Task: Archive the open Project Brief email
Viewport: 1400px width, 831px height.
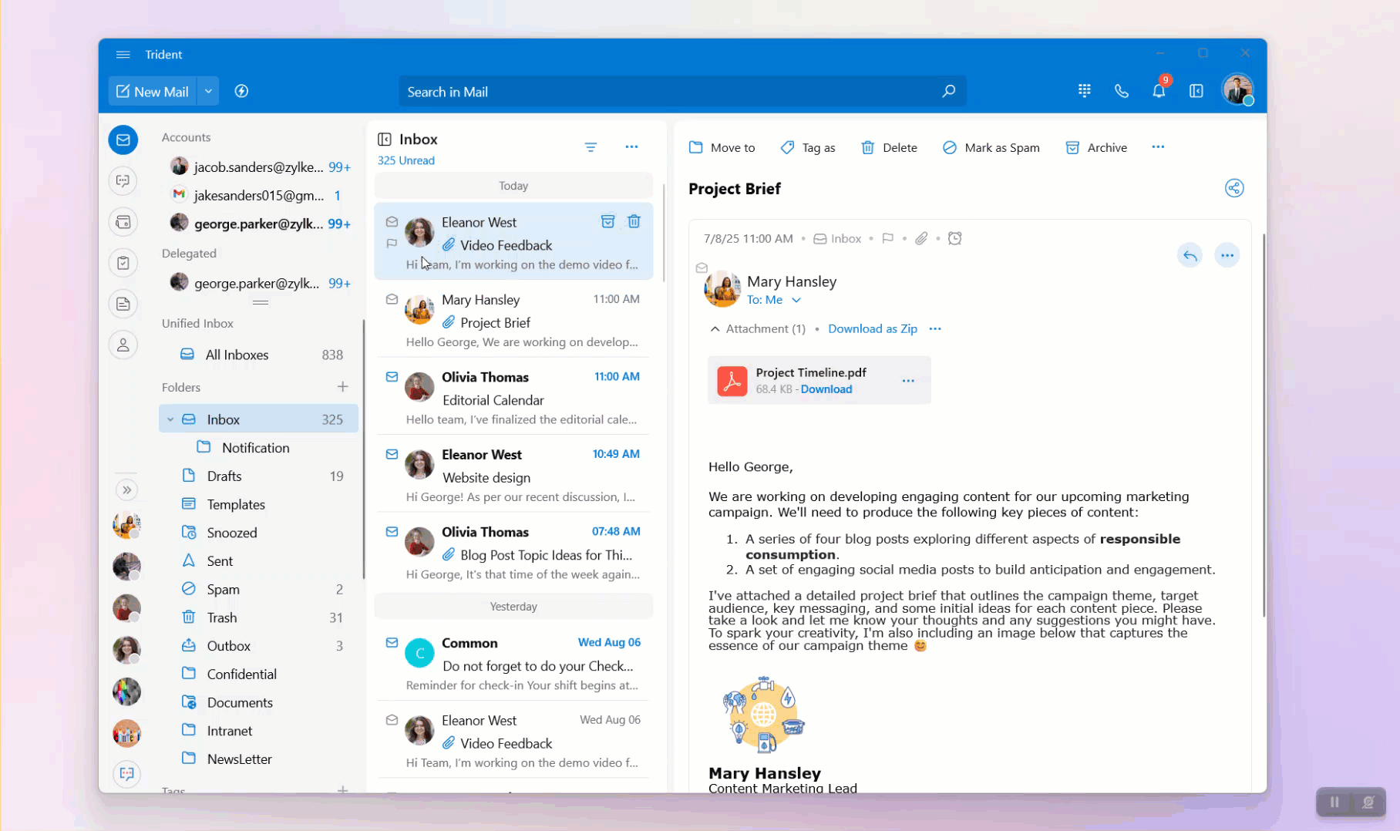Action: coord(1096,147)
